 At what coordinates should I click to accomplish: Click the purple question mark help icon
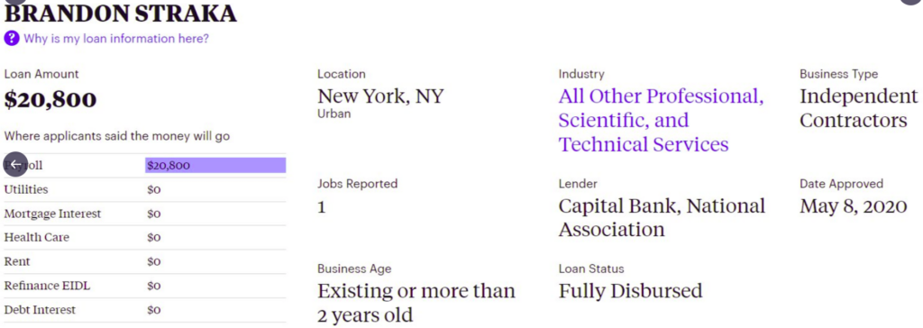[11, 39]
